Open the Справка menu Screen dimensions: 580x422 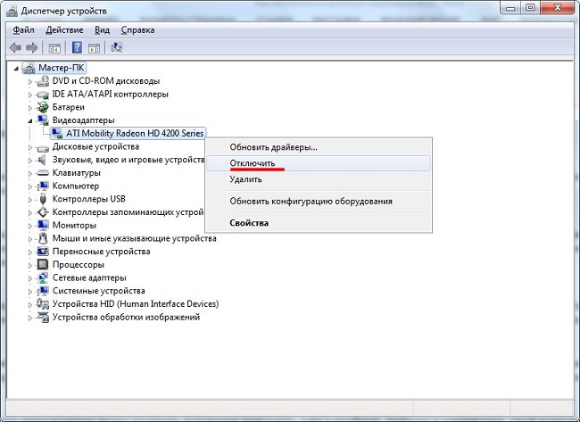tap(137, 30)
